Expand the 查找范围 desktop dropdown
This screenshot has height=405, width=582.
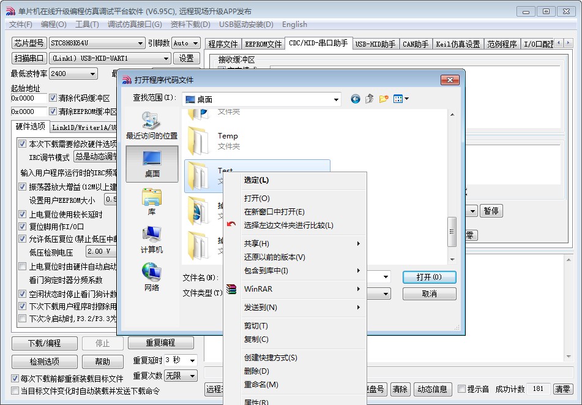336,100
